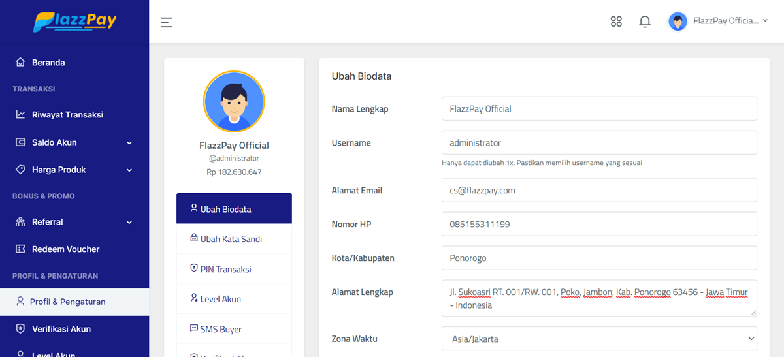Select the Ubah Biodata tab
Screen dimensions: 784x357
pyautogui.click(x=234, y=209)
